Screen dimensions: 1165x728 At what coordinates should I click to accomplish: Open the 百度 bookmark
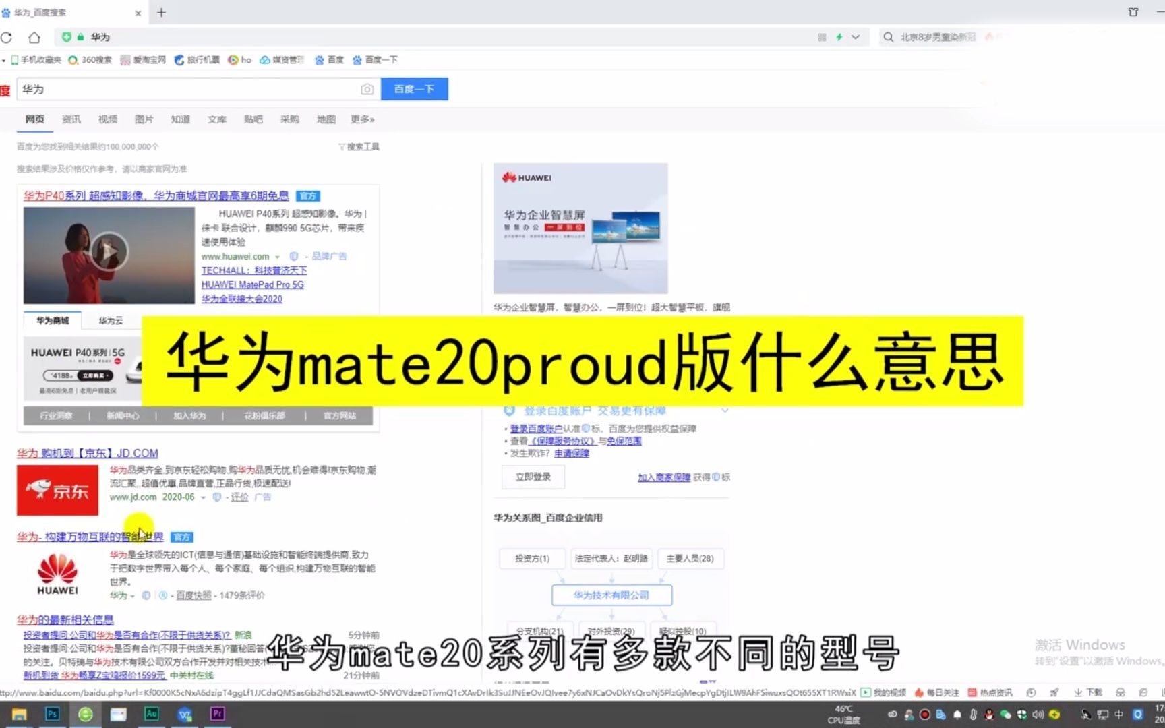[329, 60]
